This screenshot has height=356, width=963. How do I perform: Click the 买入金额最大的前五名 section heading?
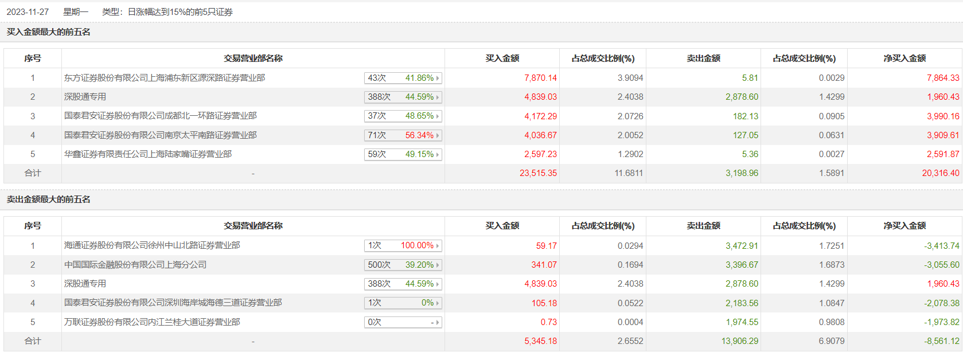coord(48,32)
